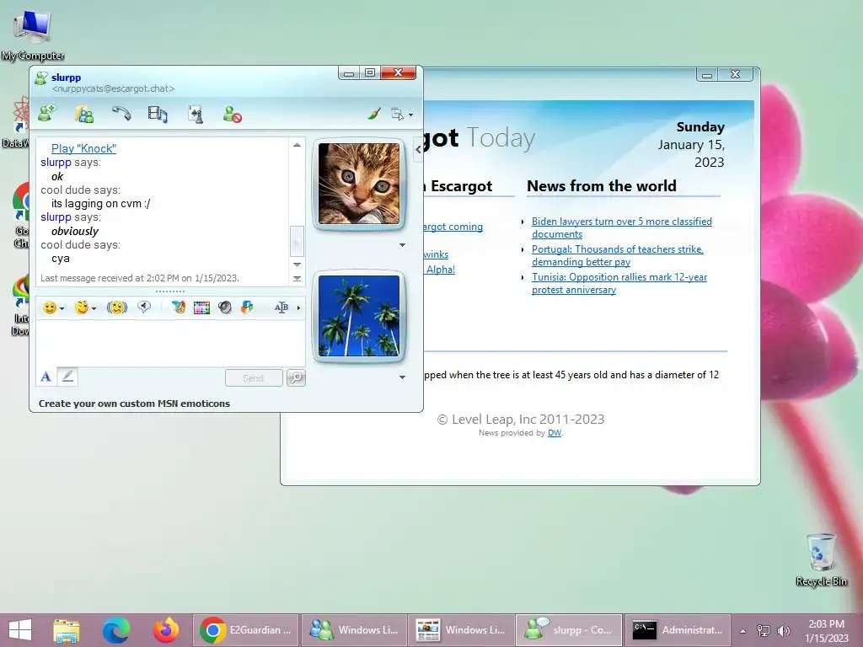Change font with the letter A button
863x647 pixels.
click(x=46, y=377)
